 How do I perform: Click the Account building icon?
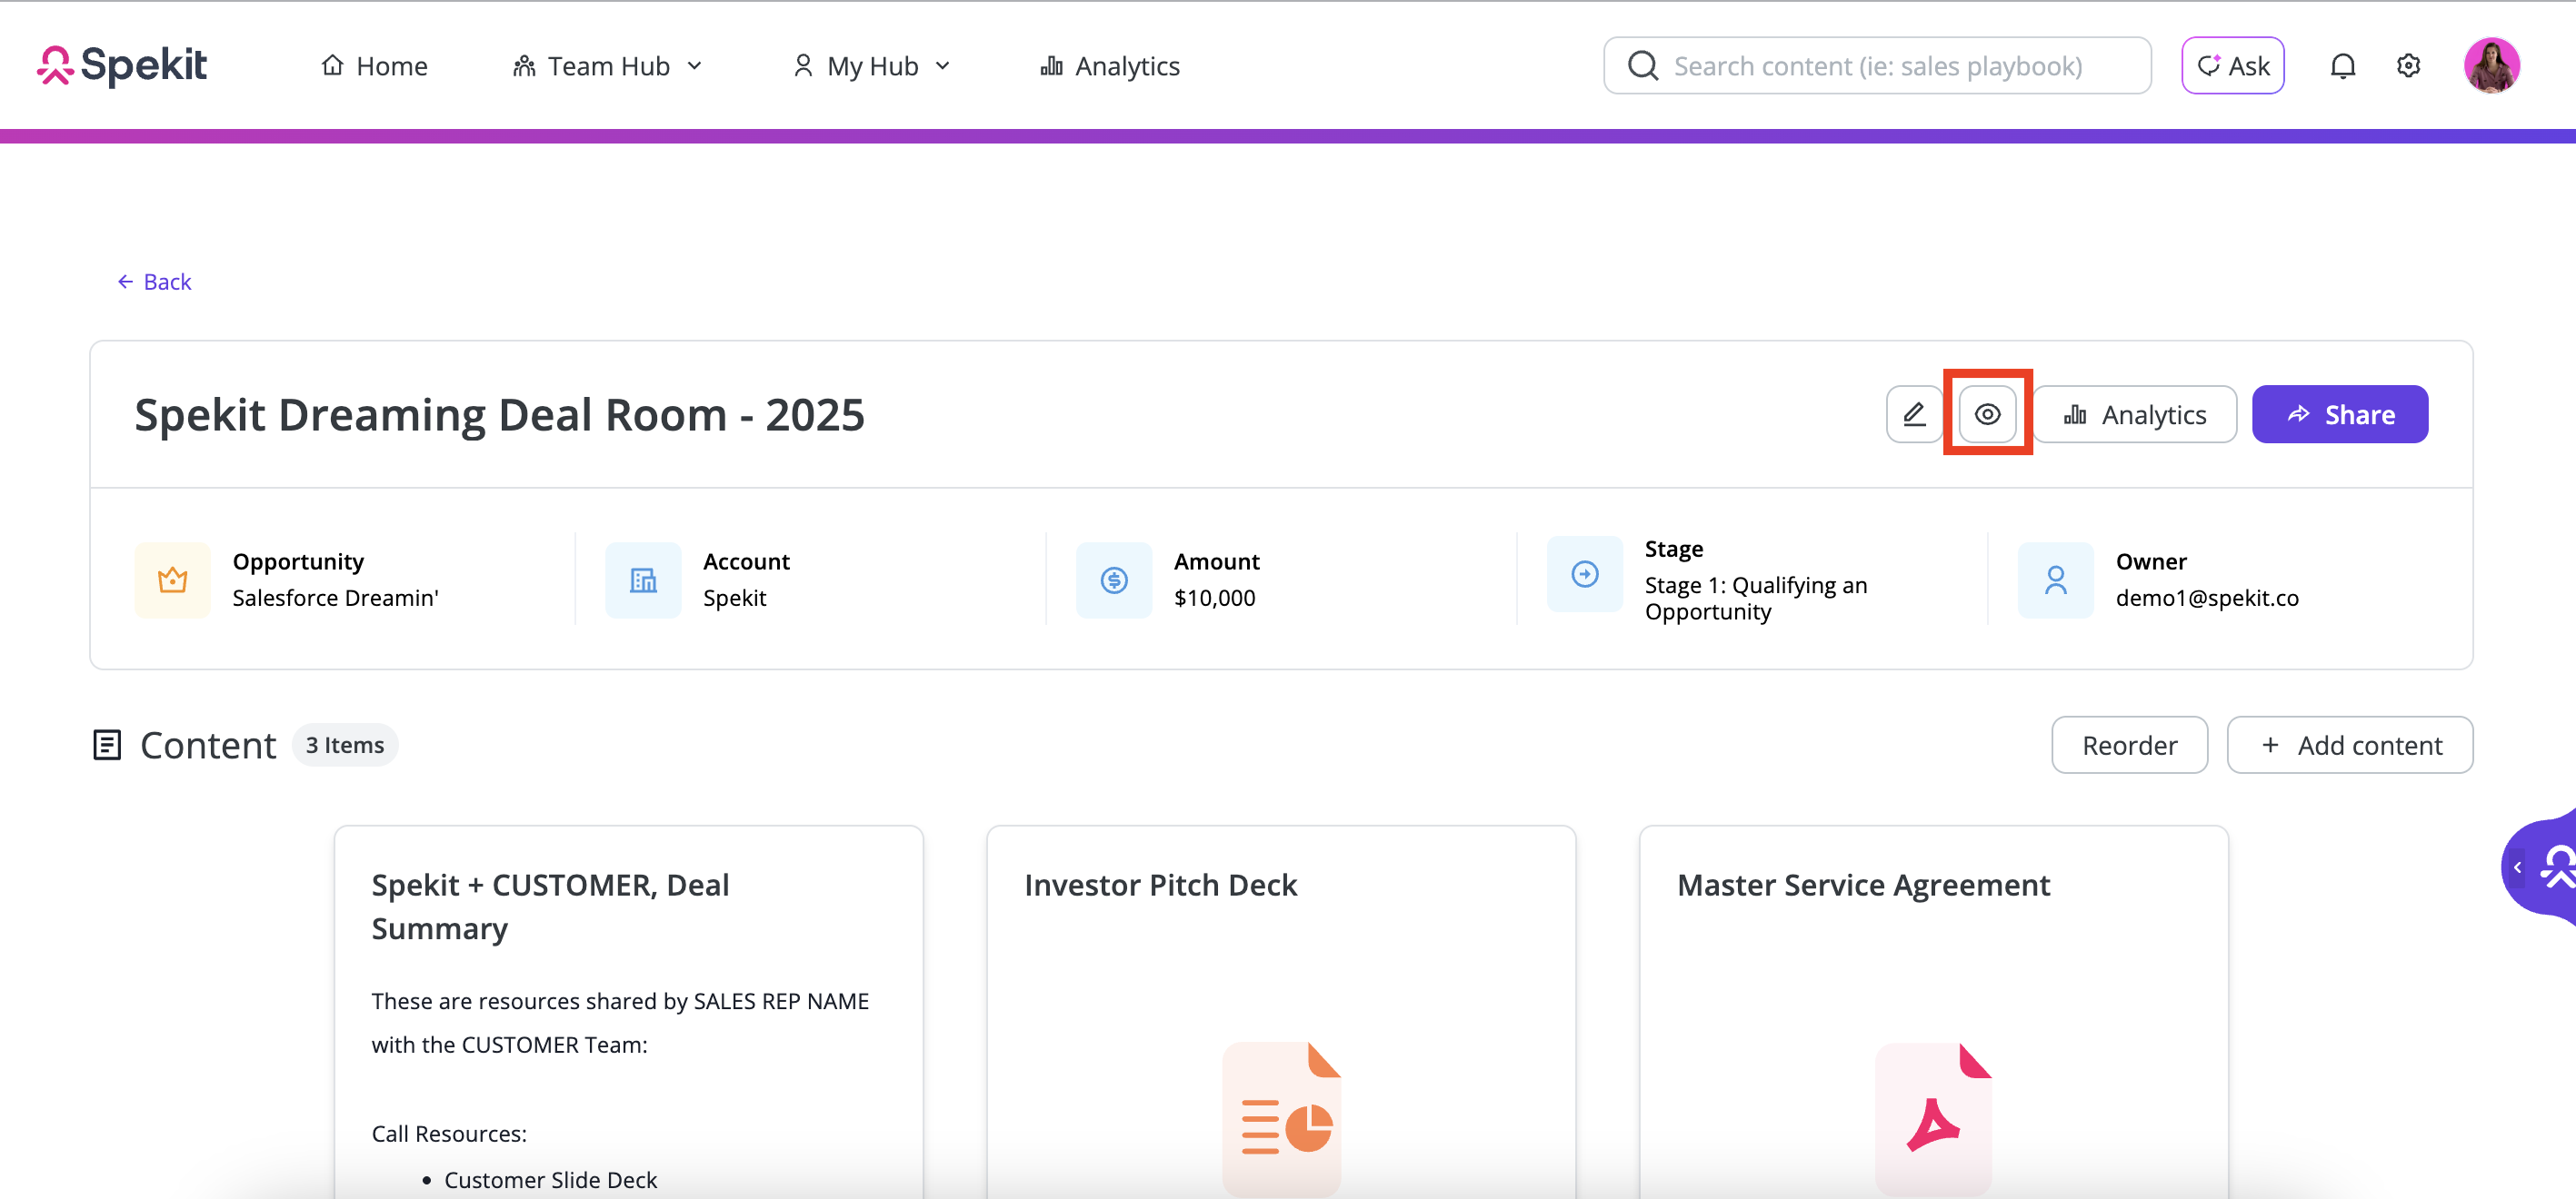(x=643, y=580)
